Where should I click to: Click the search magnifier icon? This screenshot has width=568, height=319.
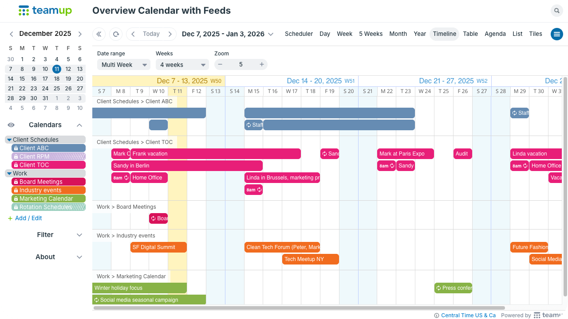[x=556, y=11]
